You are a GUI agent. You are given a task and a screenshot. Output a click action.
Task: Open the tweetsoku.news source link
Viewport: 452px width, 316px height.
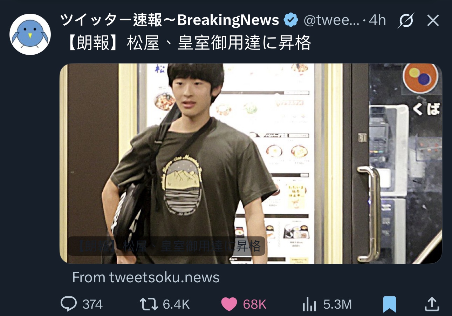click(146, 277)
